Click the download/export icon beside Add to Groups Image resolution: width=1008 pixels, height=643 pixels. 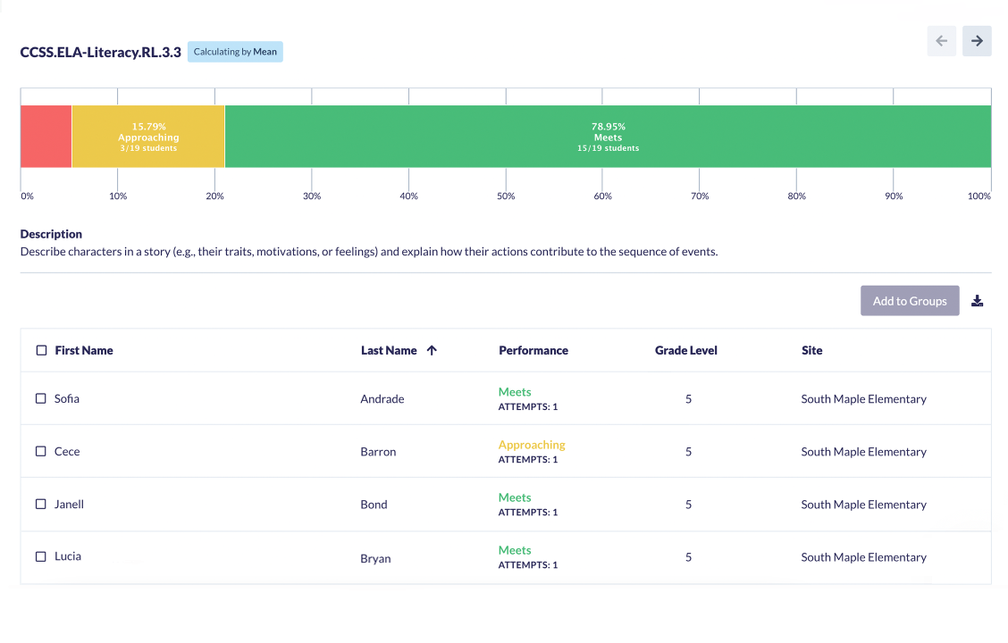coord(977,300)
